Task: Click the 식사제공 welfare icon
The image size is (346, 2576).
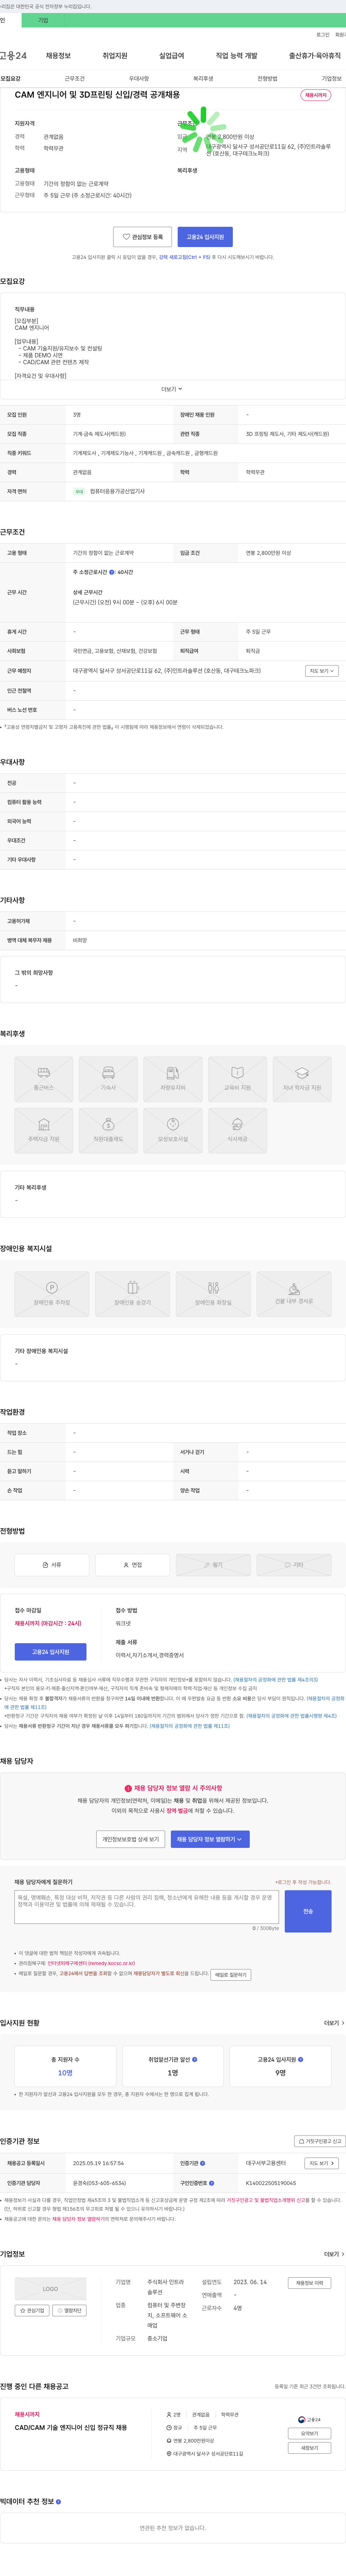Action: pyautogui.click(x=237, y=1131)
